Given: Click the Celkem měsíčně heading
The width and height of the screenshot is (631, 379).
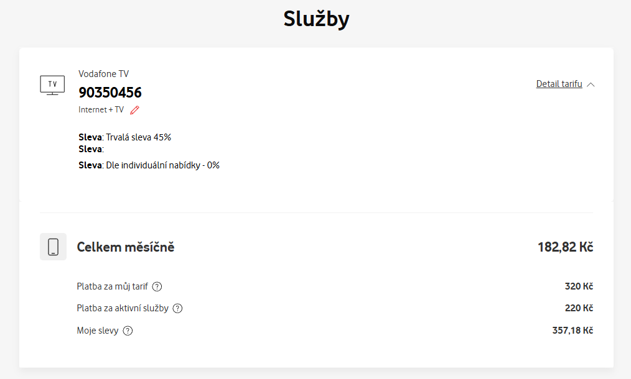Looking at the screenshot, I should tap(126, 247).
